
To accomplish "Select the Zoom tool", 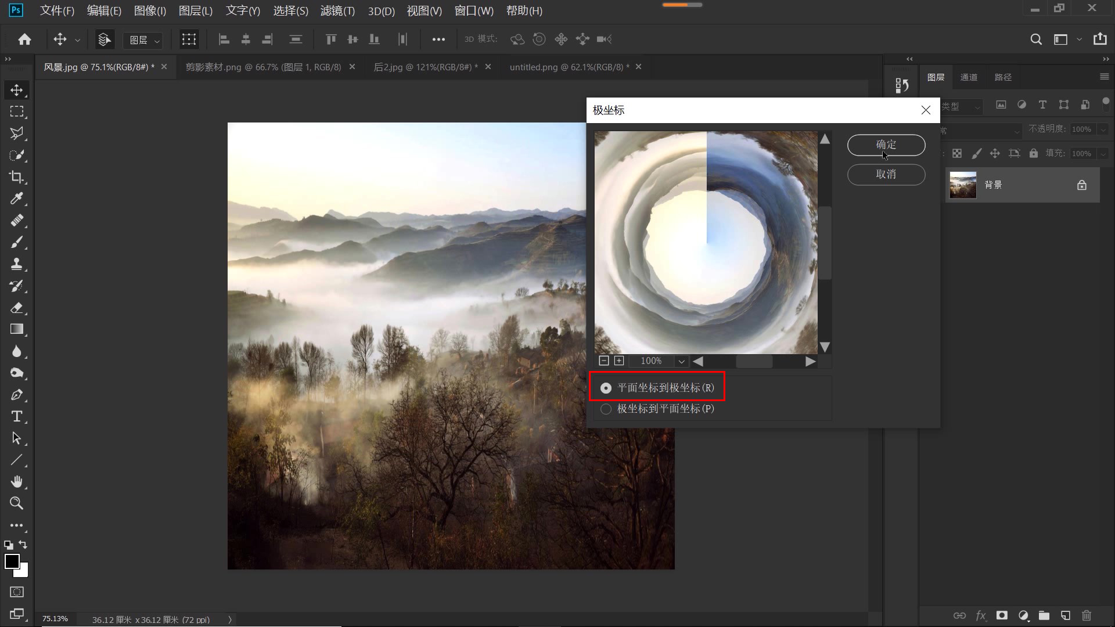I will (x=16, y=503).
